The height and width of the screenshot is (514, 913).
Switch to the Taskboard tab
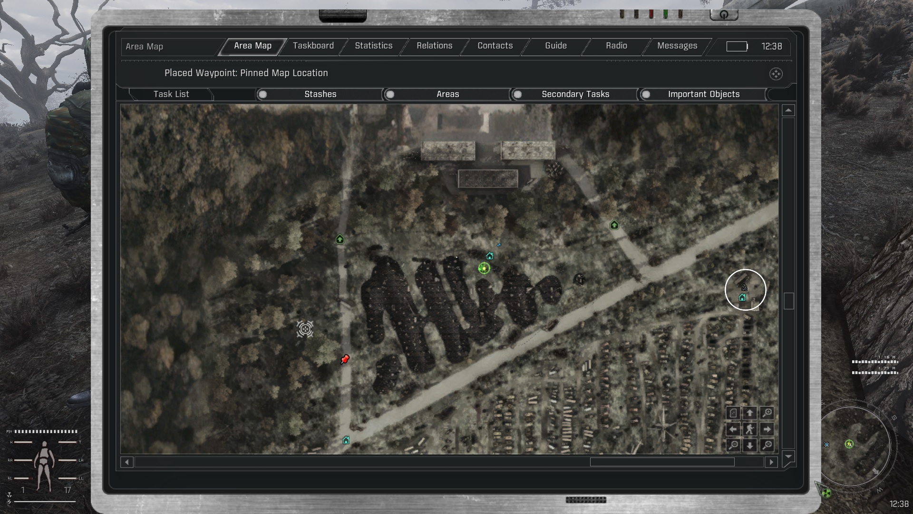(313, 46)
